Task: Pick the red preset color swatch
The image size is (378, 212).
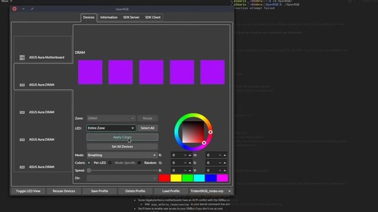Action: pyautogui.click(x=164, y=178)
